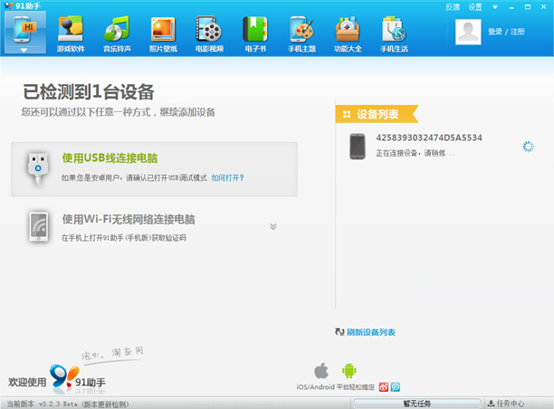Open the 电子书 ebook section

(255, 34)
